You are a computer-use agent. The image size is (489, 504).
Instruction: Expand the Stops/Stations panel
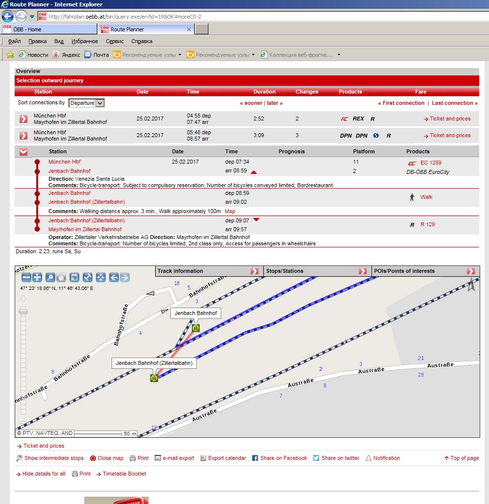(363, 271)
